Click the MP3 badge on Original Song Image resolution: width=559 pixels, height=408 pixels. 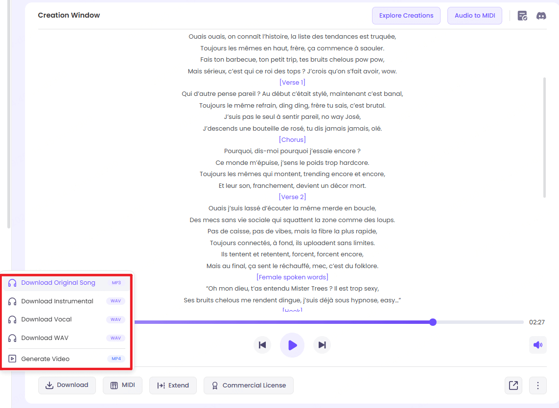tap(116, 283)
